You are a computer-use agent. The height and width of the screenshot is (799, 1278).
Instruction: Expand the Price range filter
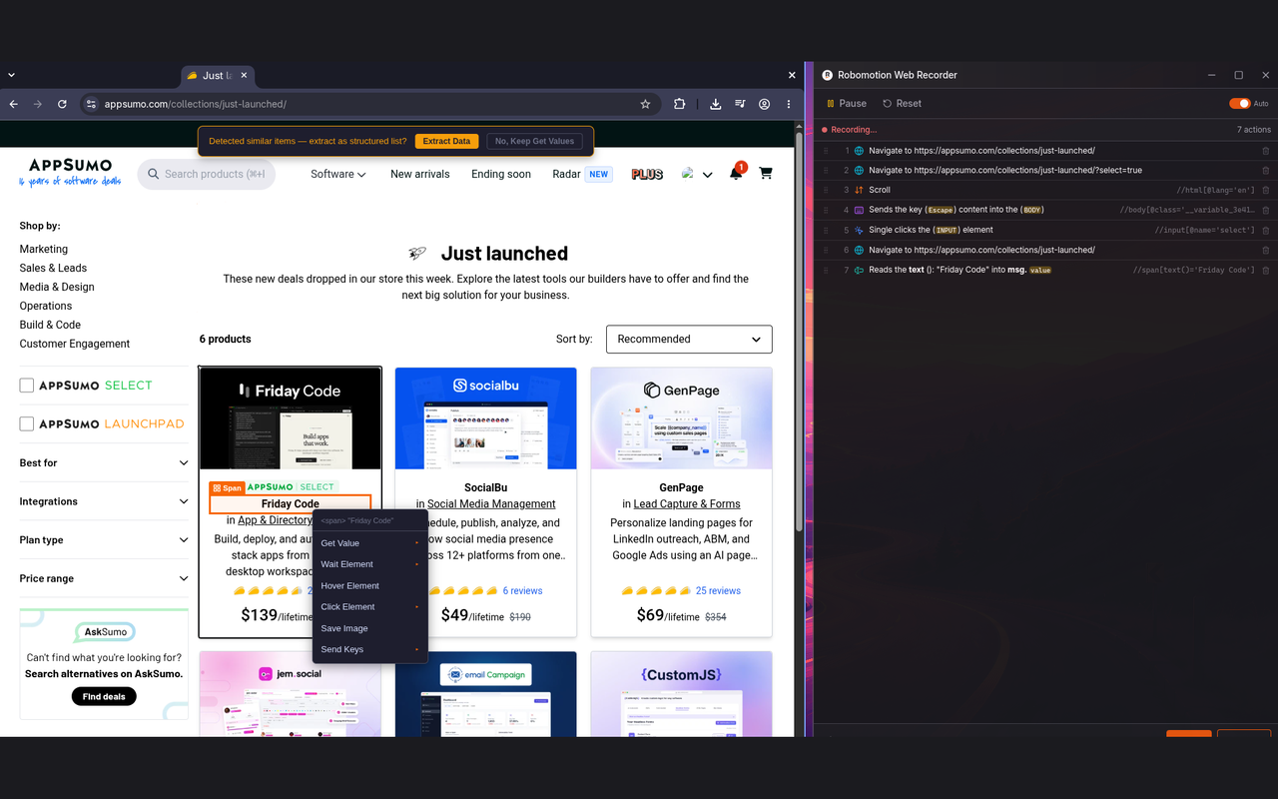pyautogui.click(x=104, y=578)
